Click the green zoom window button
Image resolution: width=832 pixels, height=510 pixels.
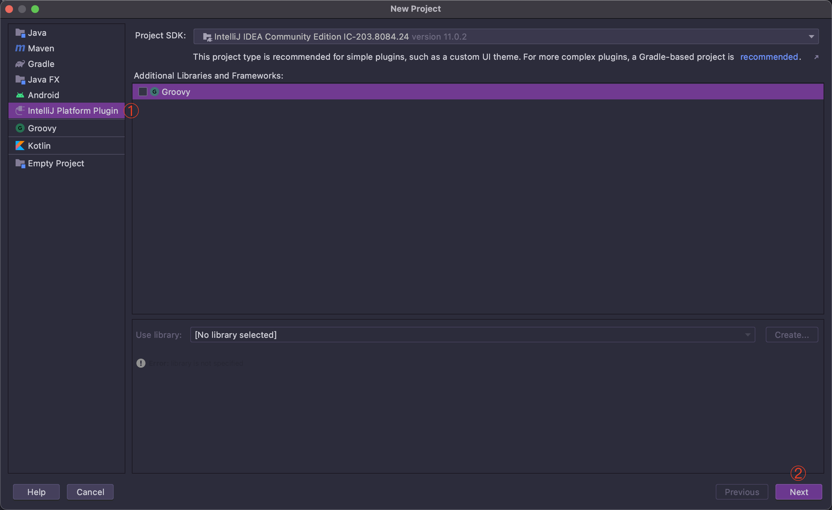click(35, 9)
